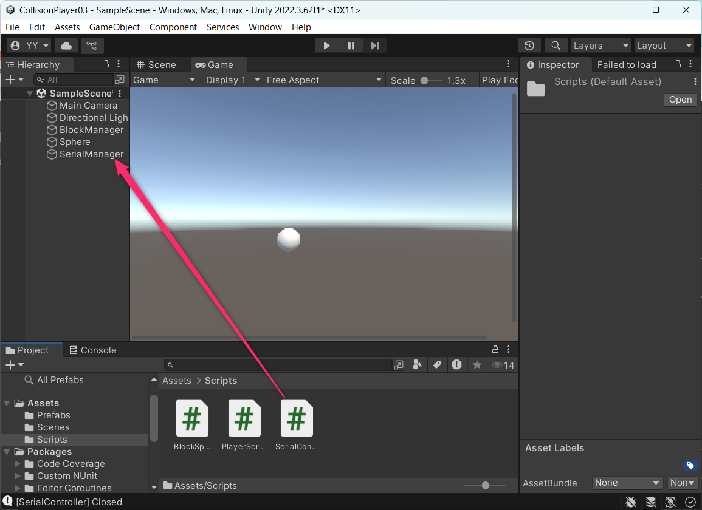Open the Play Focused dropdown
Image resolution: width=702 pixels, height=510 pixels.
click(x=499, y=80)
